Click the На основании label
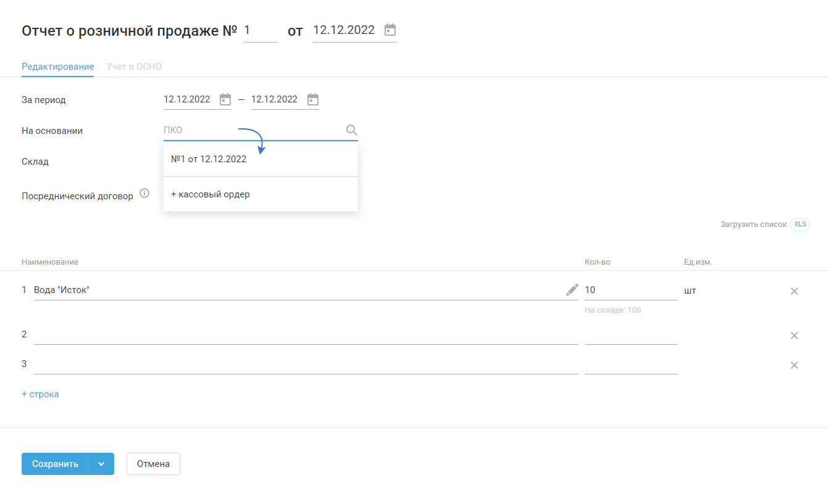 [x=52, y=131]
